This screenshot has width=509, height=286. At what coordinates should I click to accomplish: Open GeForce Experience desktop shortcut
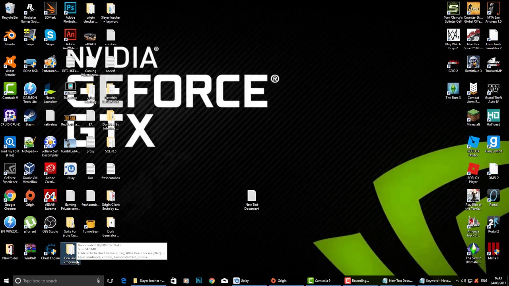(x=10, y=173)
